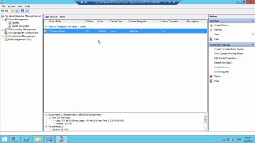Open Edit Quota Properties
Screen dimensions: 255x143
coord(226,58)
